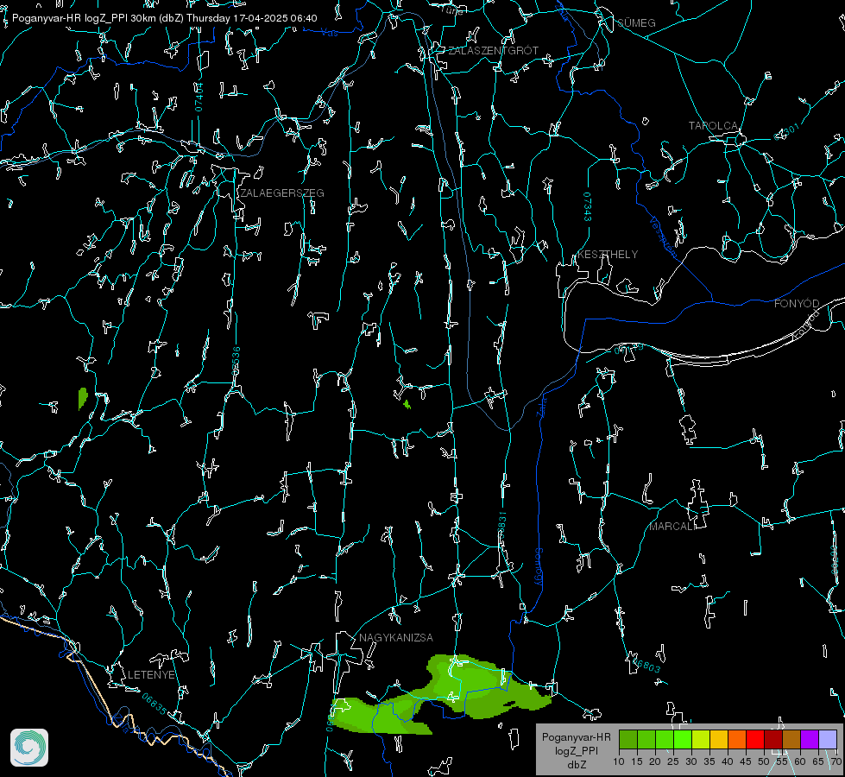
Task: Click the blue Zala boundary label
Action: [x=542, y=407]
